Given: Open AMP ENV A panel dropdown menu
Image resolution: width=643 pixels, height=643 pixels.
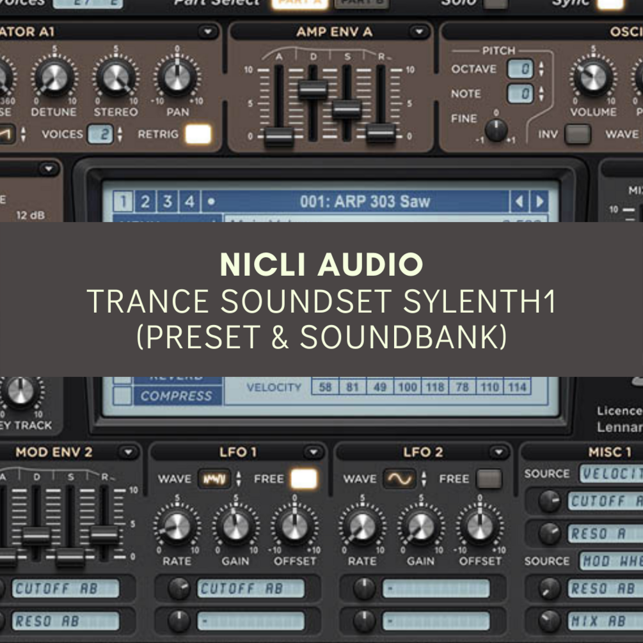Looking at the screenshot, I should point(419,31).
